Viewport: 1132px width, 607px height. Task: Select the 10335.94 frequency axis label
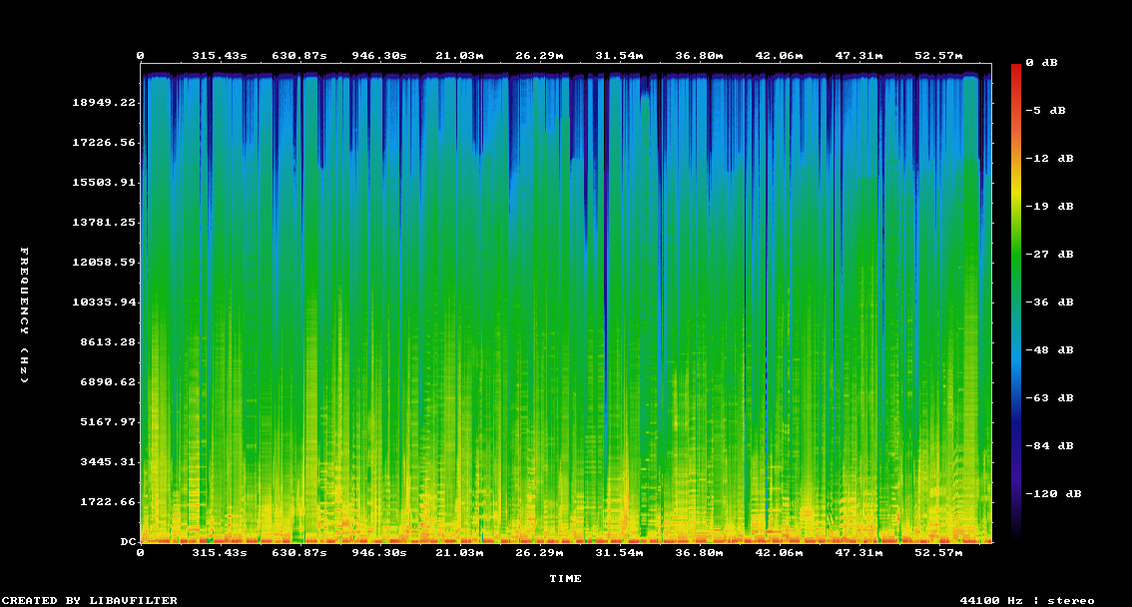click(102, 302)
